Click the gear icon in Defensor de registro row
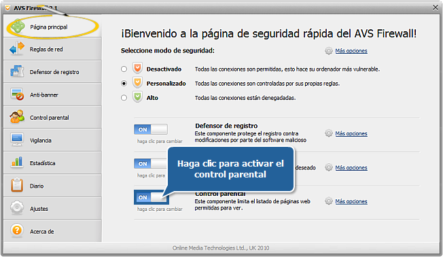 pyautogui.click(x=328, y=133)
